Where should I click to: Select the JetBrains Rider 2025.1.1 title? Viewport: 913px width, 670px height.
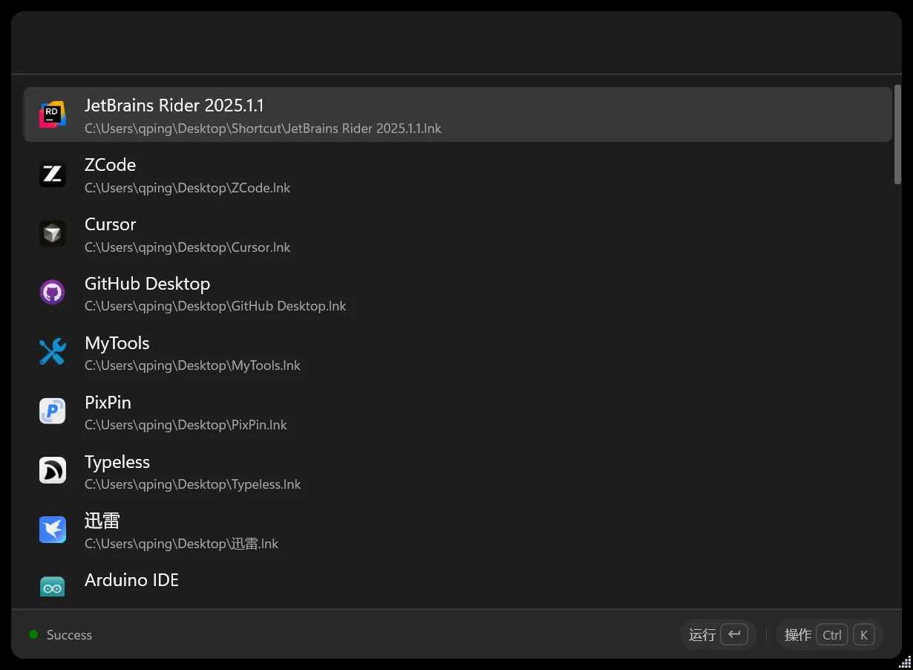174,105
